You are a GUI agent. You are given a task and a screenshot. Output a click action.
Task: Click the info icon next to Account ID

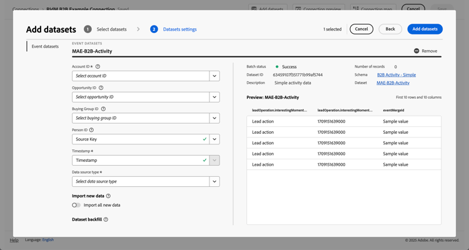(98, 66)
